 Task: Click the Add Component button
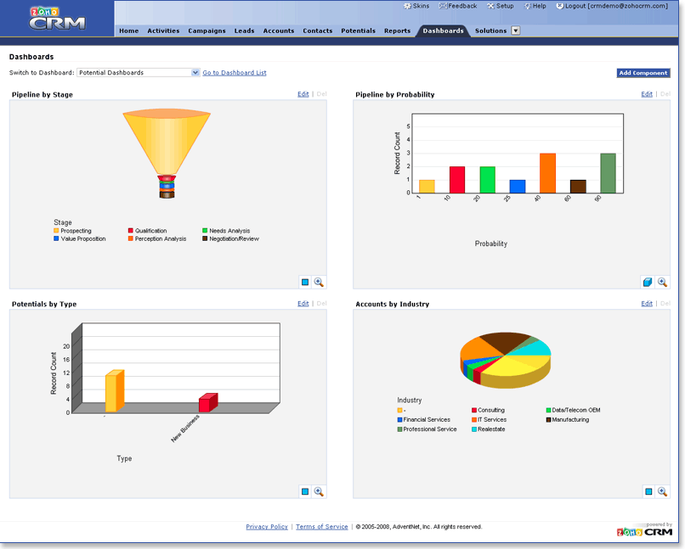tap(643, 73)
